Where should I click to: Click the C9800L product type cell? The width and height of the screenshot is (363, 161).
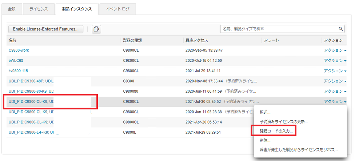tap(130, 132)
